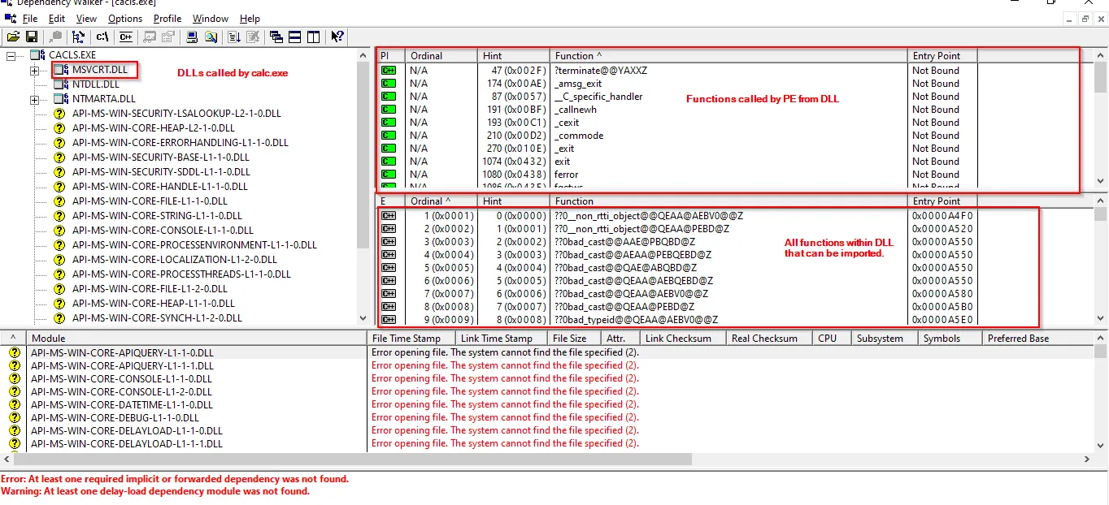Click Tile Vertically toolbar icon
This screenshot has height=505, width=1109.
click(313, 37)
